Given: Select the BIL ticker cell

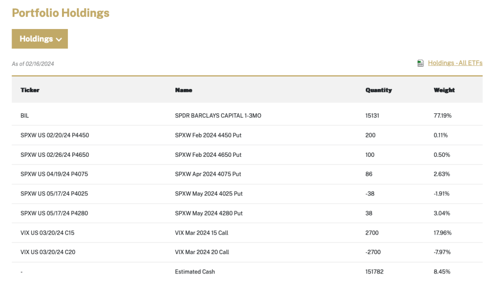Looking at the screenshot, I should pos(25,116).
